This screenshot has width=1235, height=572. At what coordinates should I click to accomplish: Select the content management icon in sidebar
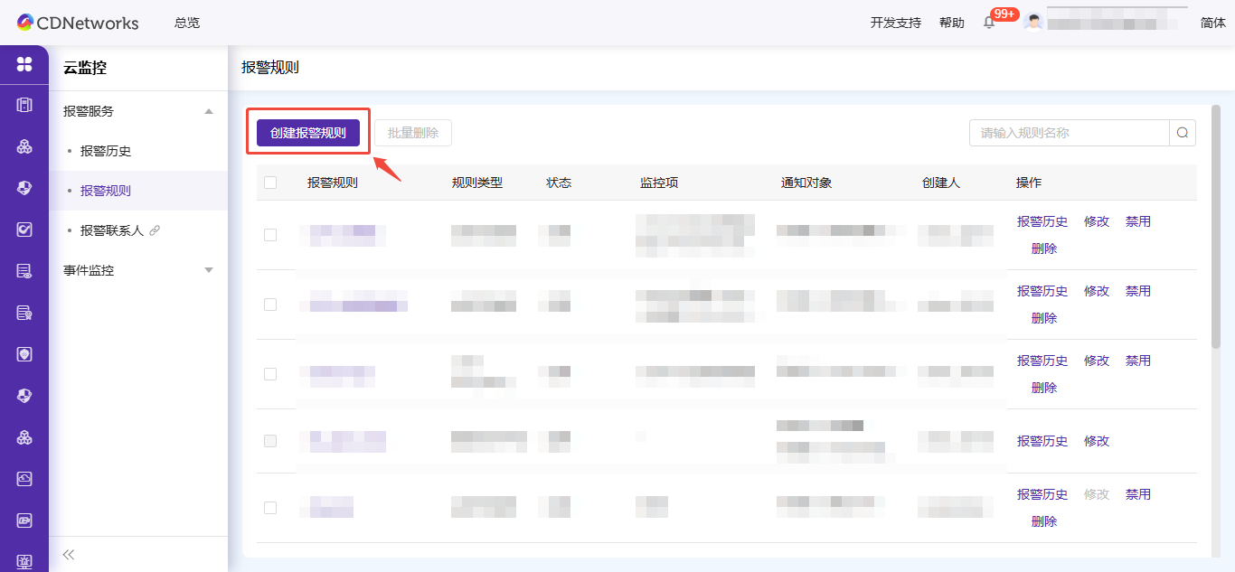point(24,107)
